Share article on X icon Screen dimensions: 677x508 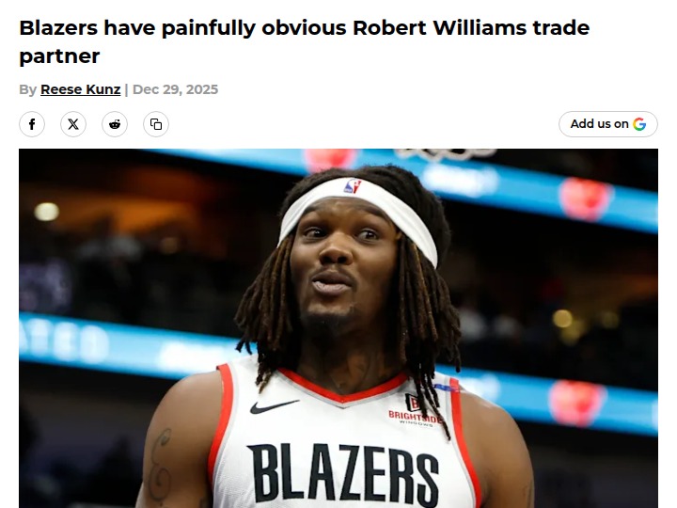73,124
